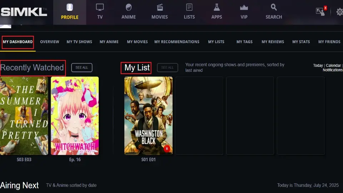The width and height of the screenshot is (343, 193).
Task: Click the Airing Next heading
Action: tap(19, 185)
